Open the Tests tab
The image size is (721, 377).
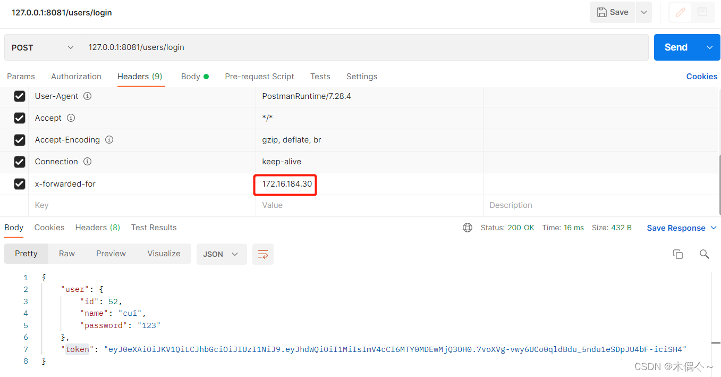coord(320,77)
